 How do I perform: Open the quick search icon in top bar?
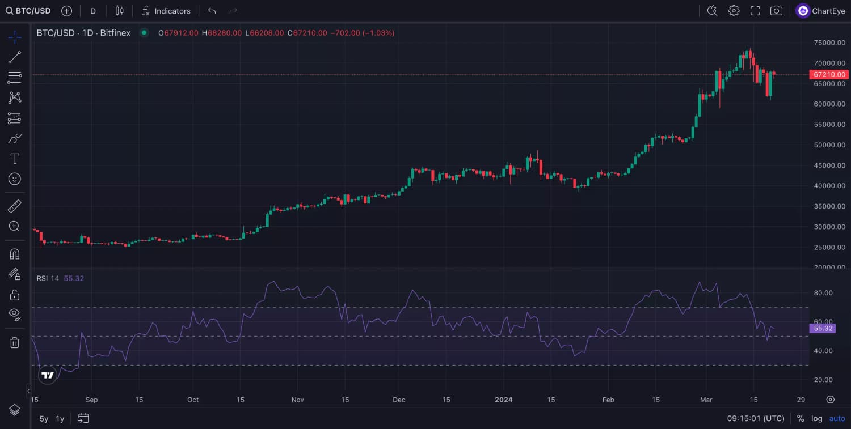713,11
